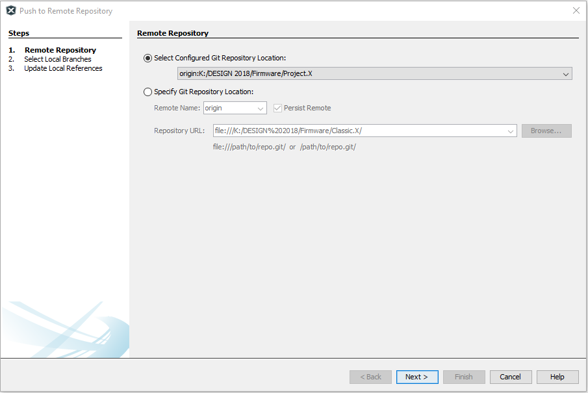
Task: Select step 2 Select Local Branches
Action: (x=58, y=59)
